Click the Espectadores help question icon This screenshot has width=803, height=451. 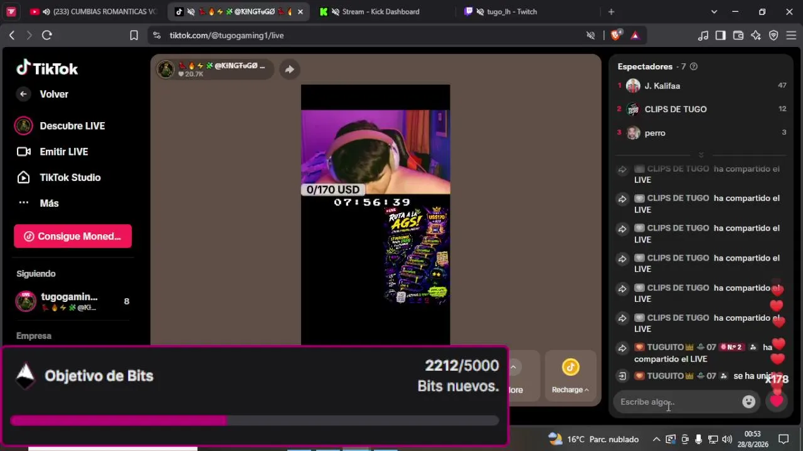[693, 66]
